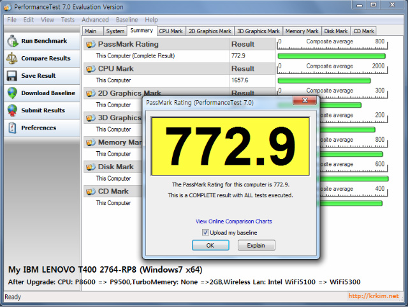Click the CPU Mark section header
408x307 pixels.
click(x=156, y=69)
